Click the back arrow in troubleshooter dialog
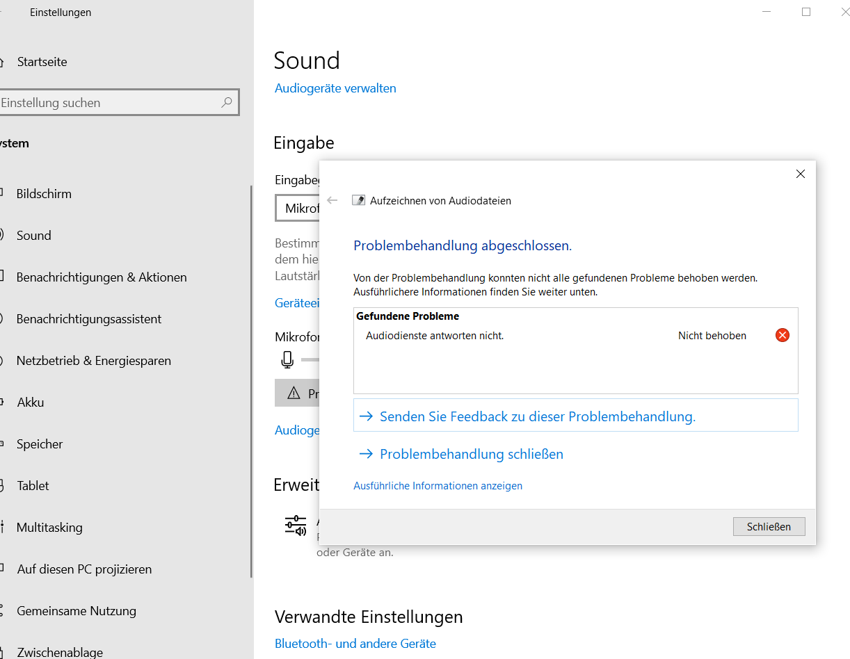Viewport: 850px width, 659px height. pos(332,200)
